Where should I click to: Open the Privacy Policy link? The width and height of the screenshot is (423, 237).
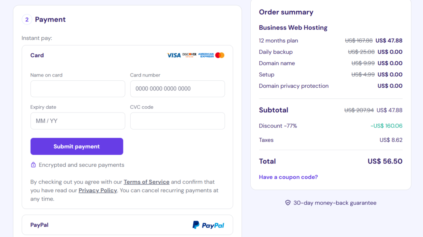(x=98, y=190)
